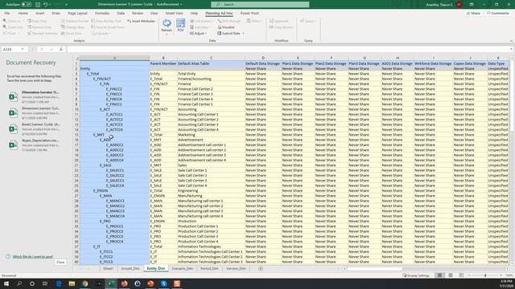Screen dimensions: 515x289
Task: Toggle the AutoSave switch
Action: click(27, 5)
